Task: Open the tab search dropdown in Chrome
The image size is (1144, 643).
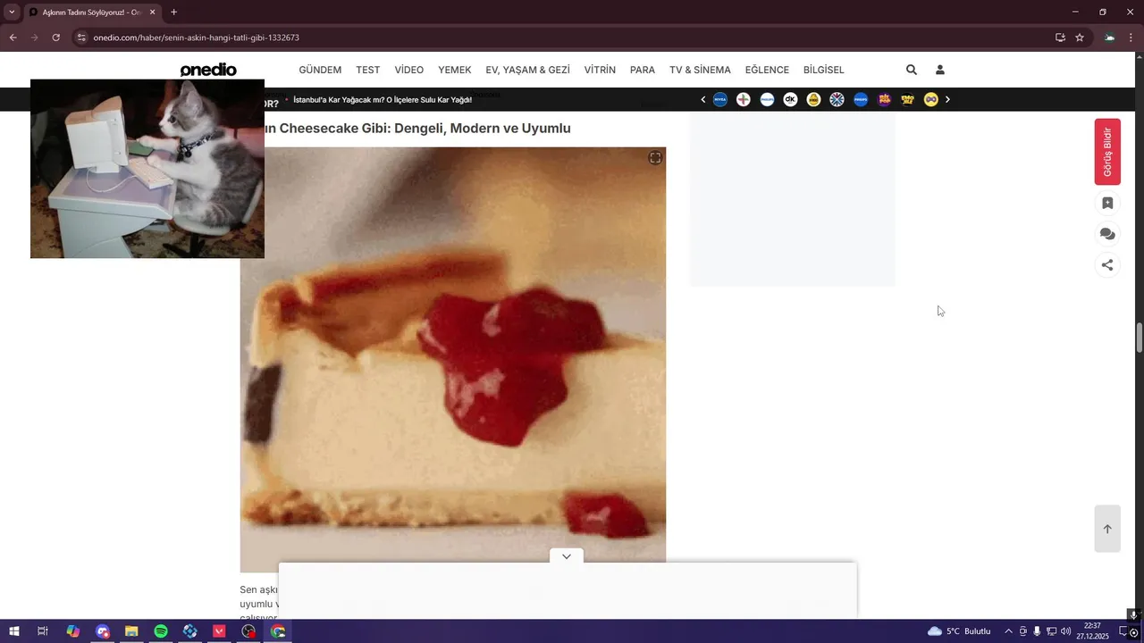Action: tap(12, 13)
